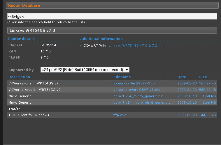This screenshot has height=145, width=221.
Task: Select the VXWorks-killer : WRT54GS v7 description
Action: (34, 83)
